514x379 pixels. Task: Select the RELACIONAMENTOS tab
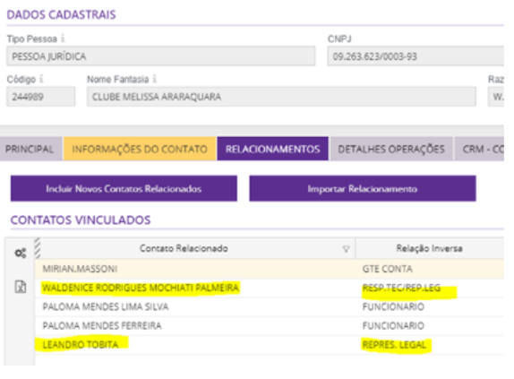[273, 149]
